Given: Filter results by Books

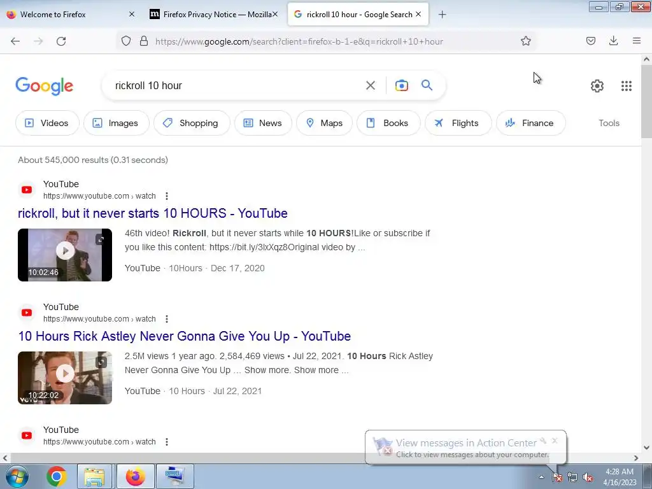Looking at the screenshot, I should pyautogui.click(x=388, y=123).
